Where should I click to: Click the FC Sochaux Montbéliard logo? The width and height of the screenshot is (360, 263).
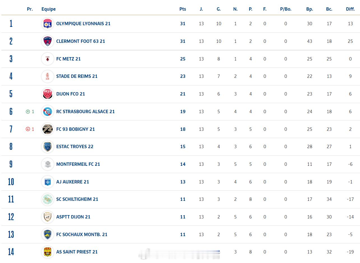[48, 234]
